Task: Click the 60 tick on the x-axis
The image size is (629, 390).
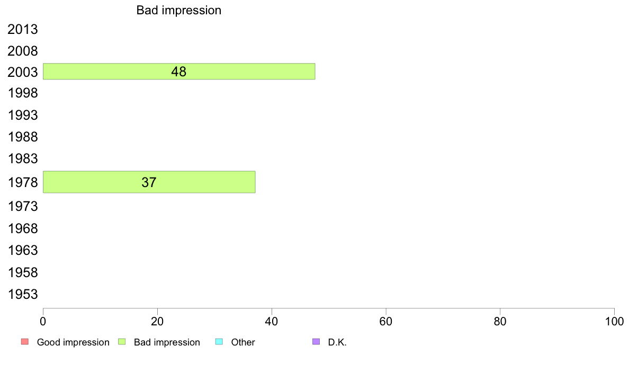Action: (386, 321)
